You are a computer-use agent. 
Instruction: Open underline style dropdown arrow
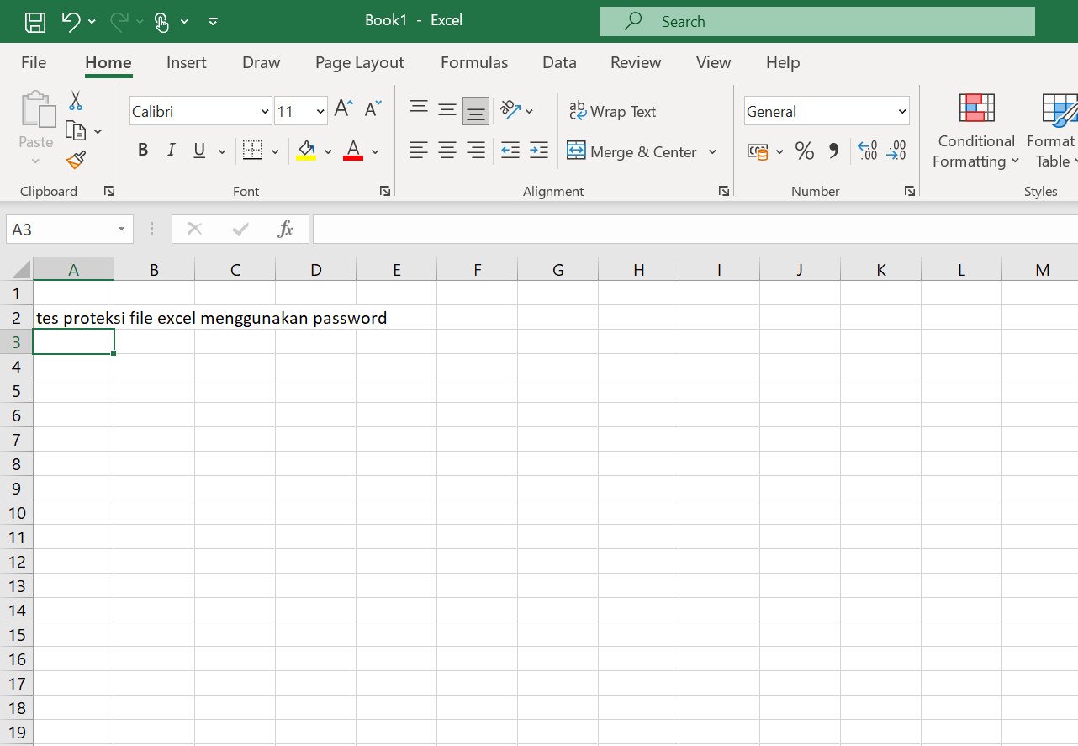pos(222,152)
